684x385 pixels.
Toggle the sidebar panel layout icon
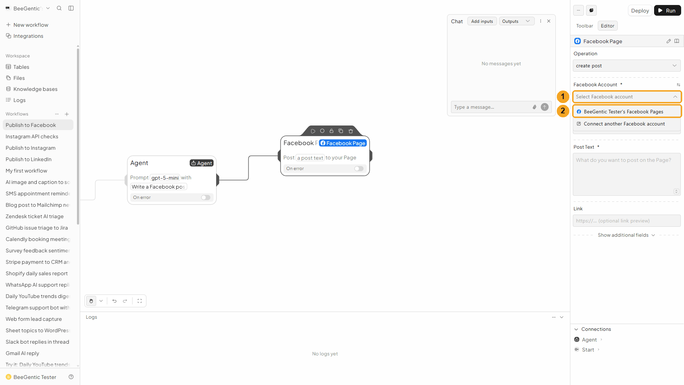click(71, 8)
